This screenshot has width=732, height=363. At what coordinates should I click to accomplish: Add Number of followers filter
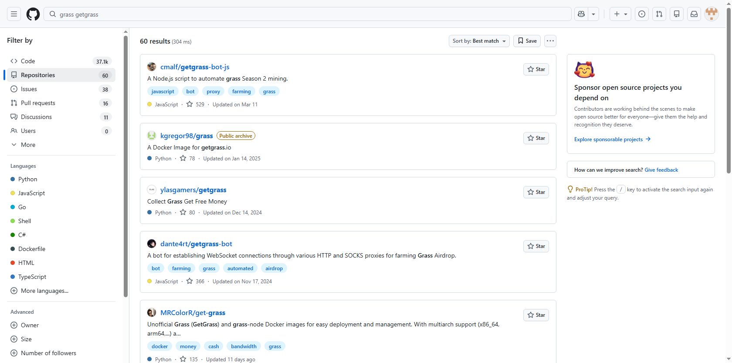click(x=61, y=353)
